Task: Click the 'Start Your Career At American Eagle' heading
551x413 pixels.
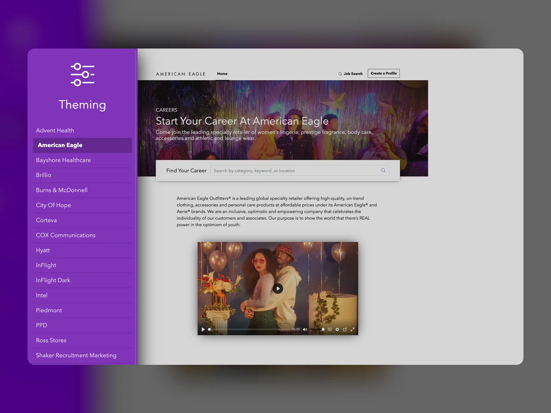Action: (x=242, y=121)
